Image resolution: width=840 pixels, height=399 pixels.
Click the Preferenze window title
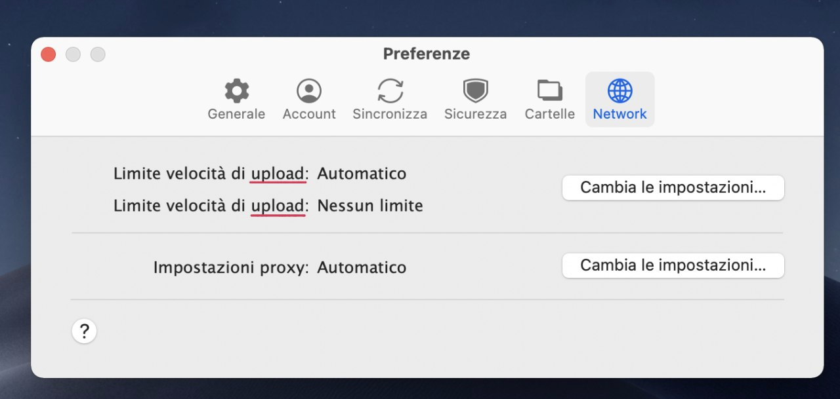[426, 54]
